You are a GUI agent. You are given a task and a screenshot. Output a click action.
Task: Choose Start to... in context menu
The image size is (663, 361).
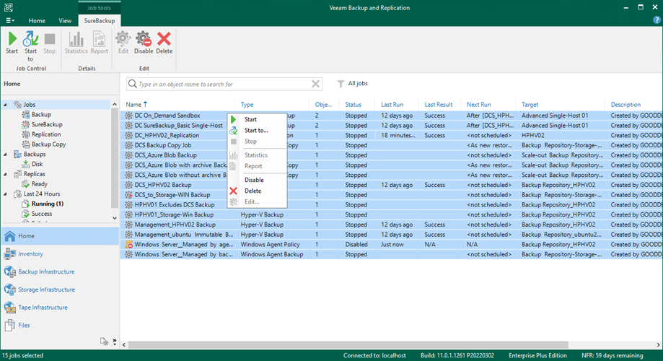pyautogui.click(x=257, y=131)
